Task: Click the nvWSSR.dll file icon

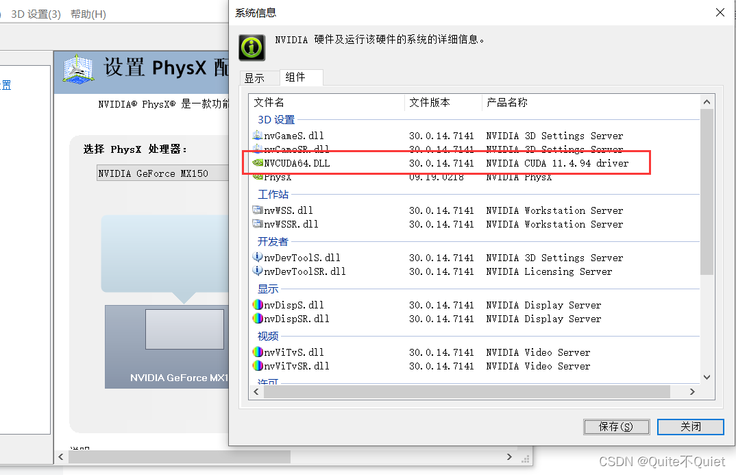Action: pos(257,224)
